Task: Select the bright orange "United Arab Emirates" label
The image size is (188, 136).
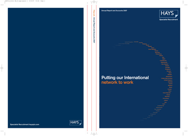Action: (167, 78)
